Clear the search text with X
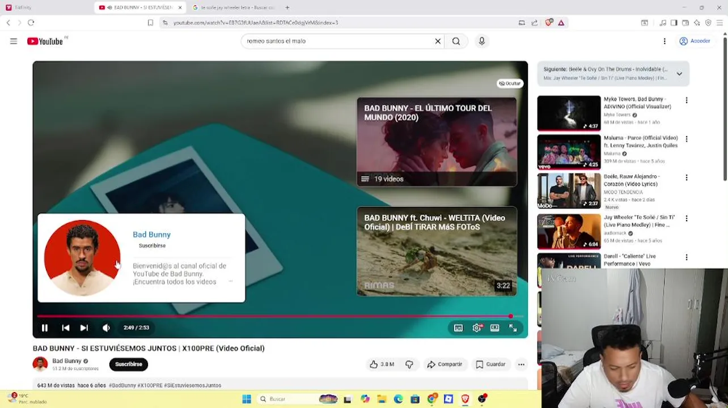 [438, 41]
